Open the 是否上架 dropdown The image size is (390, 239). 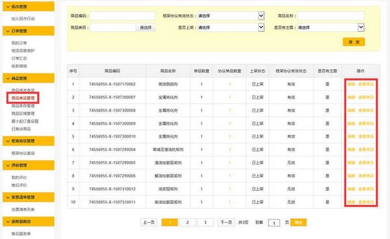click(231, 27)
